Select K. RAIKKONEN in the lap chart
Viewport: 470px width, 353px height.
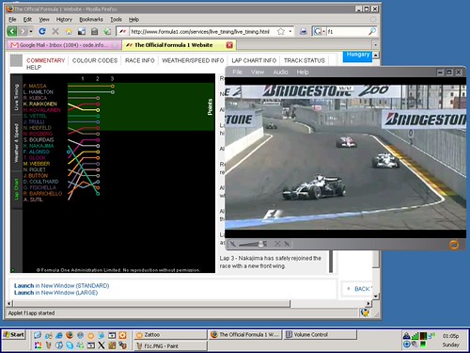click(40, 104)
